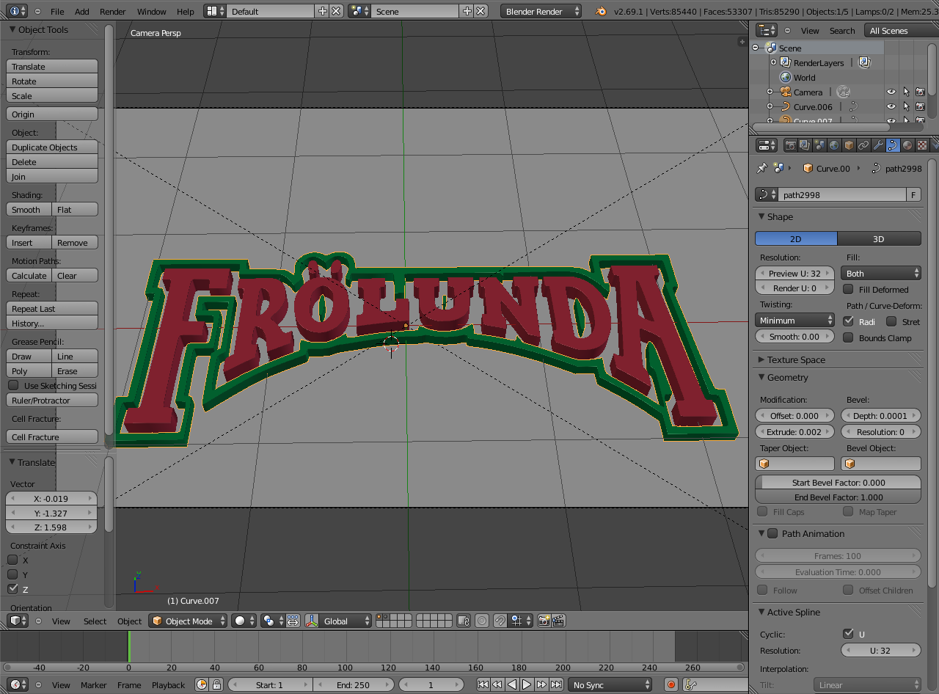Enable the Bounds Clamp checkbox

848,337
